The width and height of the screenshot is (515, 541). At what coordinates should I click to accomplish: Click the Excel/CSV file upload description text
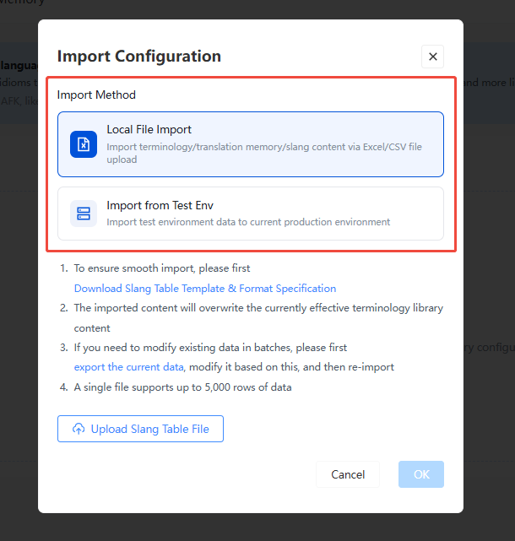pyautogui.click(x=264, y=154)
